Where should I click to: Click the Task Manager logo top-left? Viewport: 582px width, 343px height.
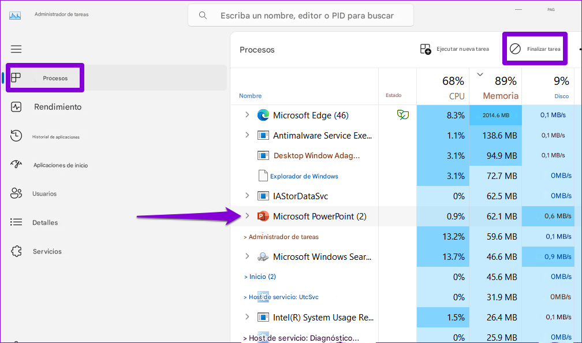[x=14, y=14]
